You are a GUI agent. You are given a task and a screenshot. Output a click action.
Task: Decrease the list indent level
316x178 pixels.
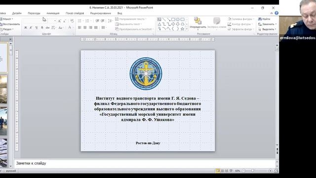pyautogui.click(x=97, y=21)
